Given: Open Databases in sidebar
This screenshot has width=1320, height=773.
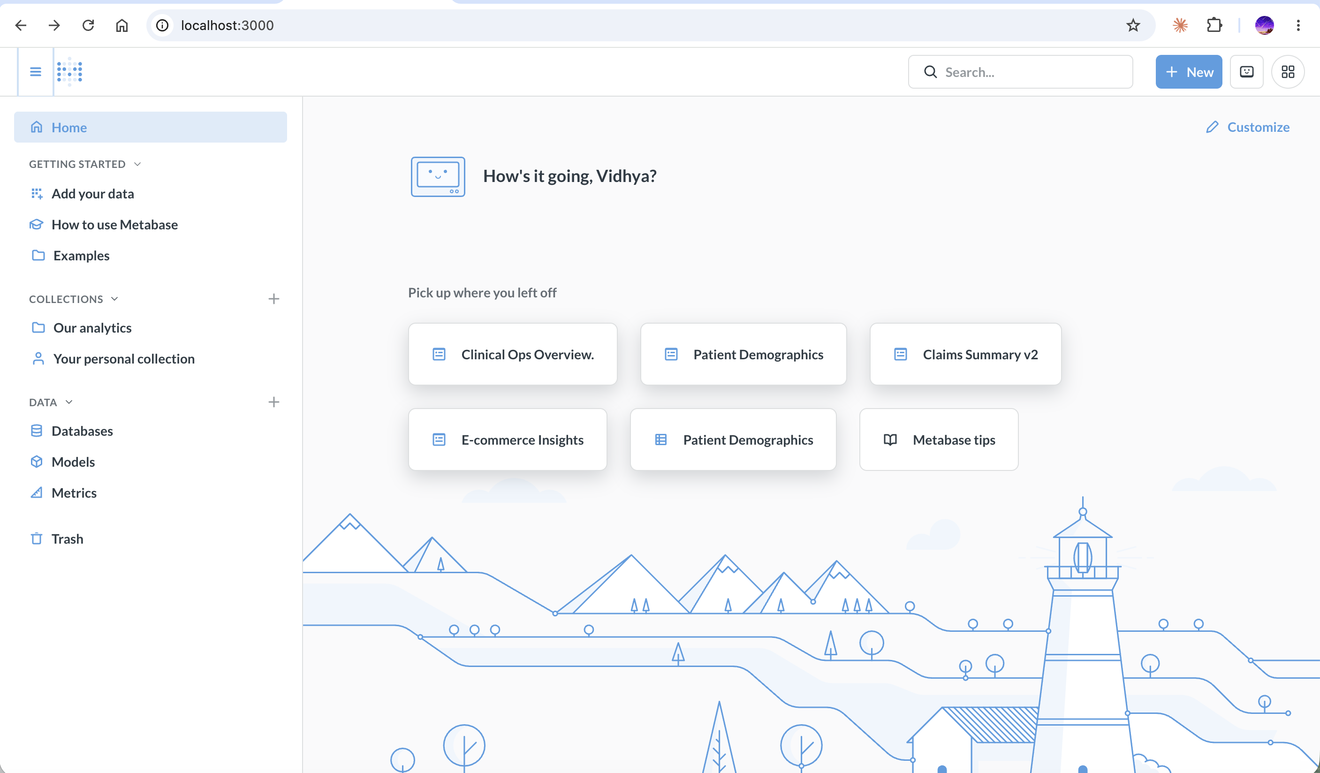Looking at the screenshot, I should [x=150, y=431].
